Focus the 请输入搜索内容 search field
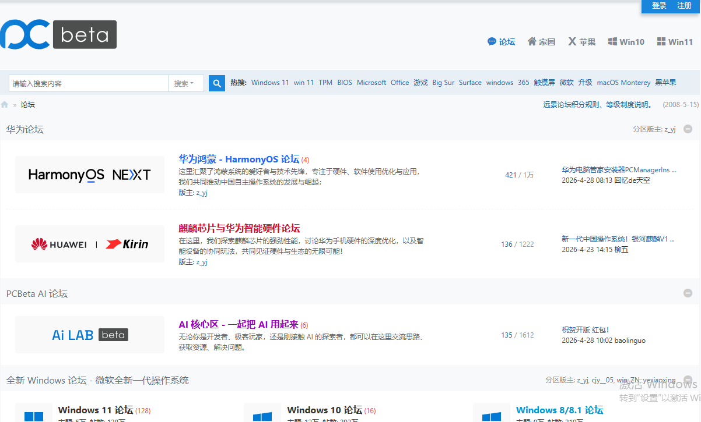The height and width of the screenshot is (422, 701). click(x=89, y=83)
